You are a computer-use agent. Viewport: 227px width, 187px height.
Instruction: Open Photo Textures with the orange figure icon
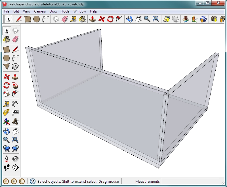coord(194,19)
